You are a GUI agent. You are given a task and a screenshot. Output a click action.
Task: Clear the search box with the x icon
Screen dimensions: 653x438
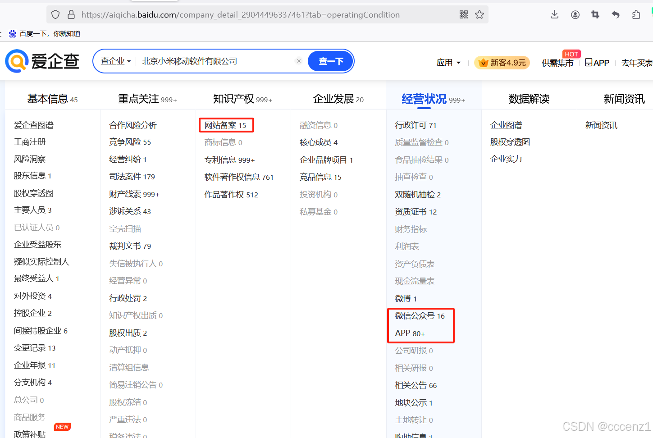(x=299, y=61)
